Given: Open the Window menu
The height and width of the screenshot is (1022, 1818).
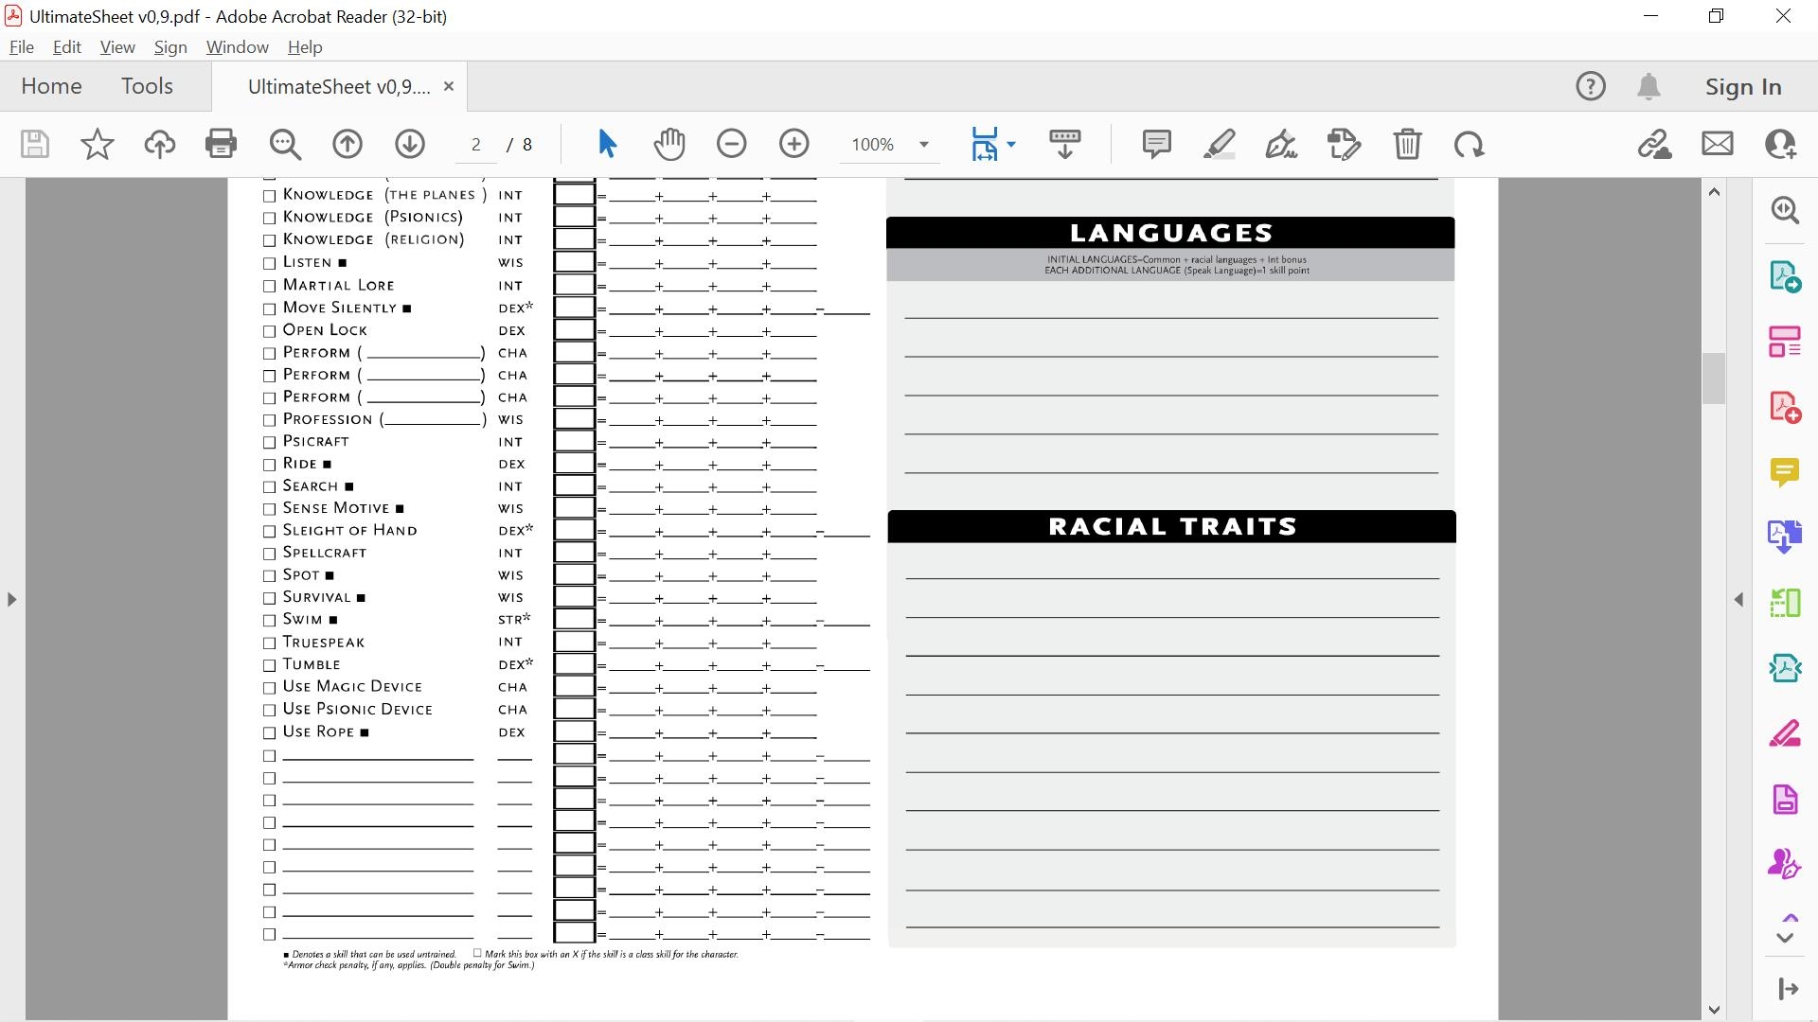Looking at the screenshot, I should coord(237,47).
